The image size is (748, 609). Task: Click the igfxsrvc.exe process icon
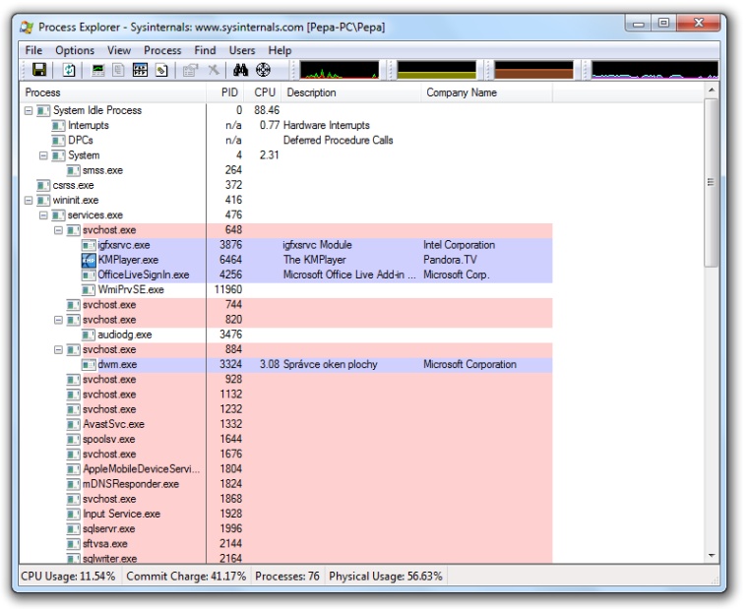tap(89, 245)
